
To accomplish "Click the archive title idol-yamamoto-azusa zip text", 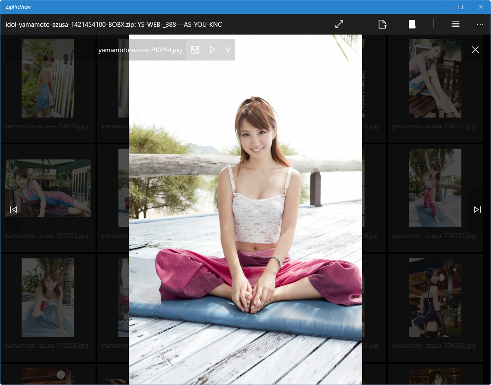I will pos(114,25).
